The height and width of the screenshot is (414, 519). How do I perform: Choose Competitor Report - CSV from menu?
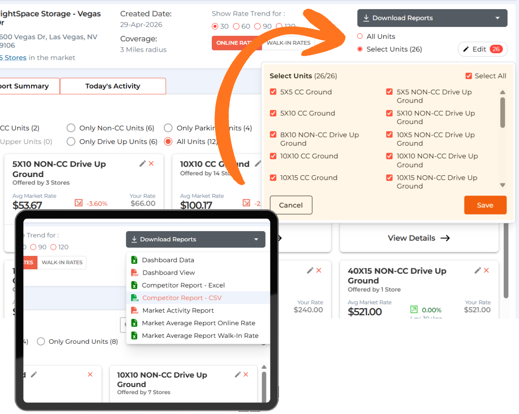coord(182,298)
